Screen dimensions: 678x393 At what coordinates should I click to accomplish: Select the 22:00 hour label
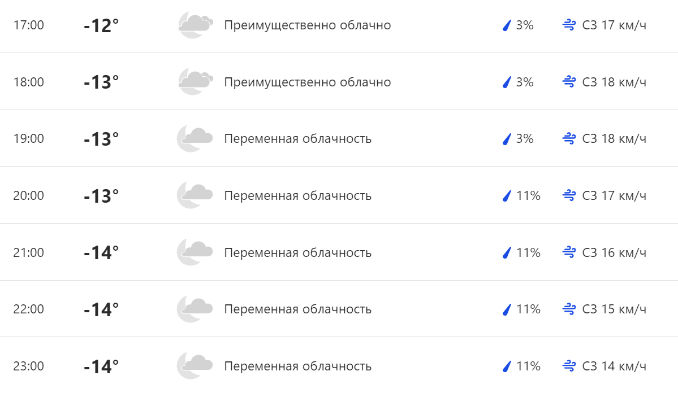click(x=29, y=309)
